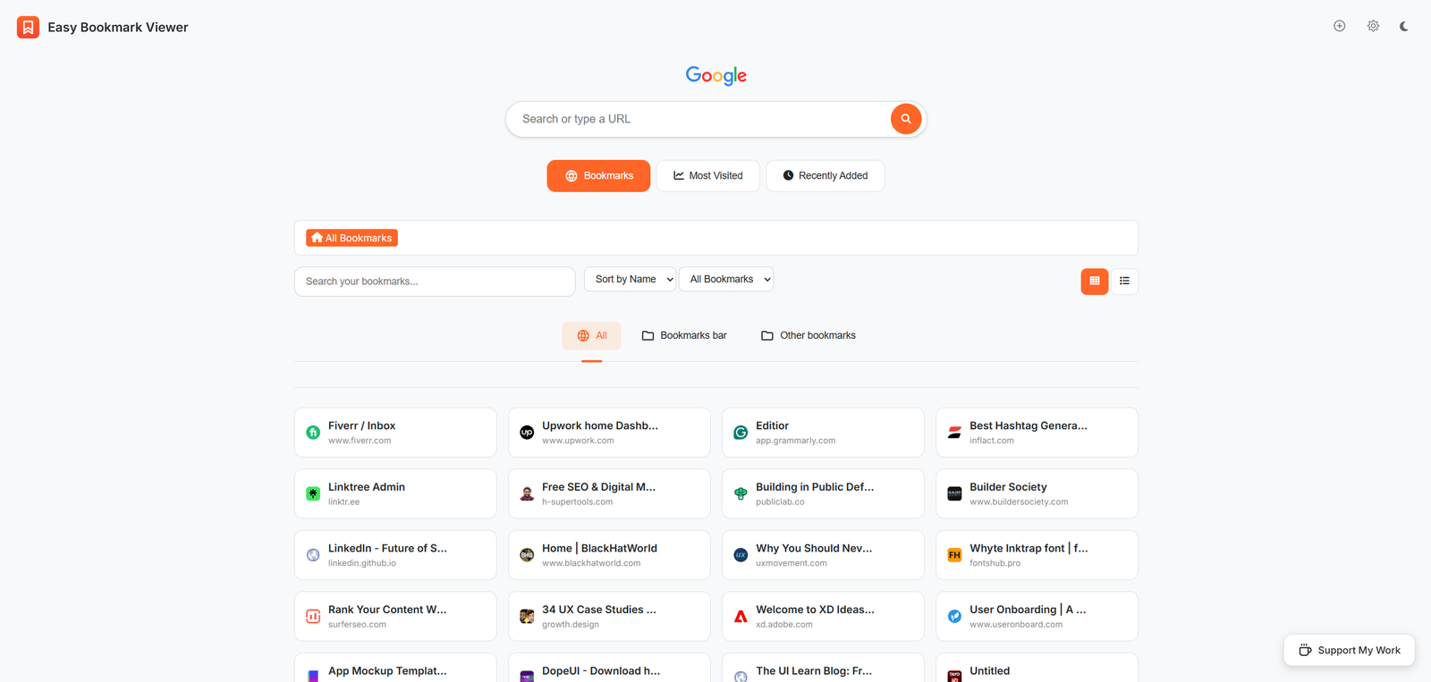Click the uxmovement favicon icon
This screenshot has height=682, width=1431.
pyautogui.click(x=741, y=555)
